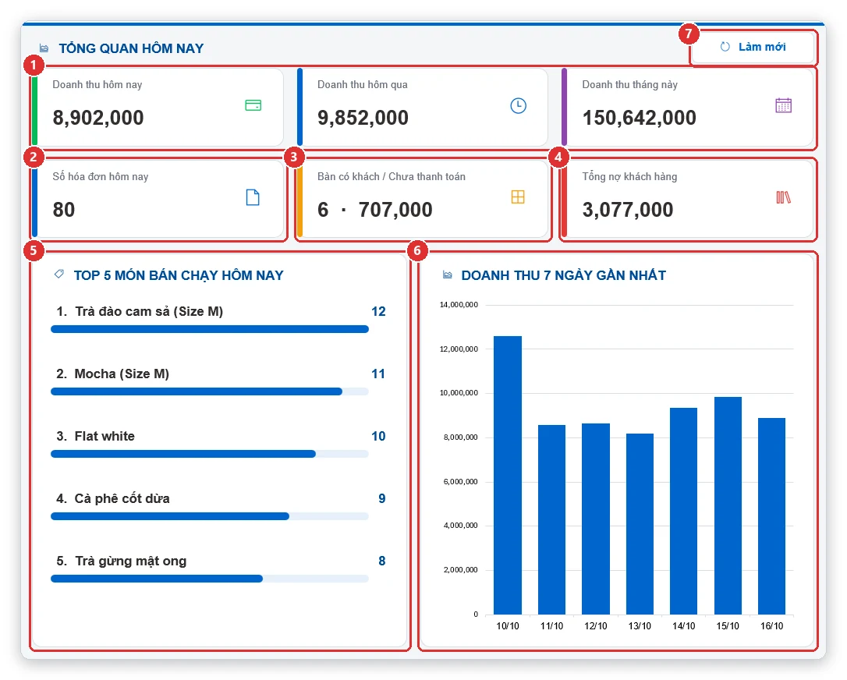Click the sold quantity 12 for Trà đào

click(378, 312)
